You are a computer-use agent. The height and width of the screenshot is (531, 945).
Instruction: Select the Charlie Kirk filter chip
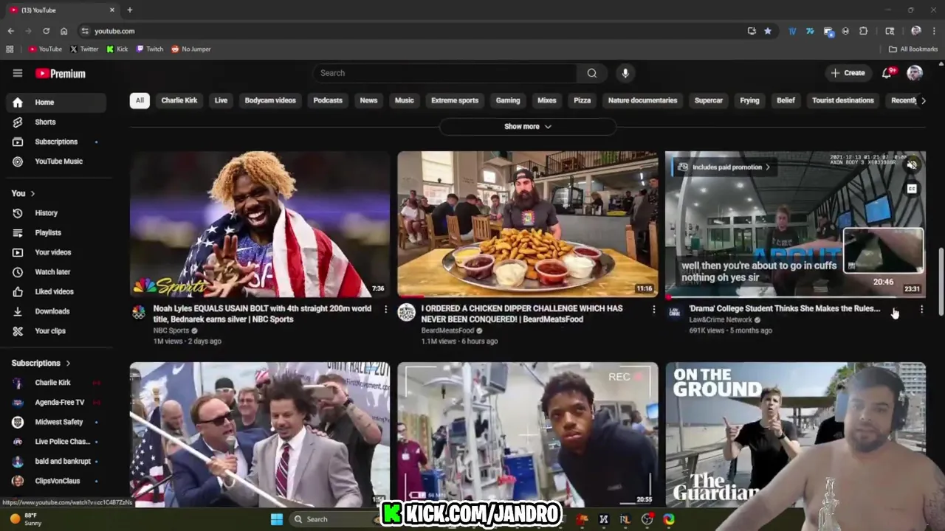[x=179, y=100]
